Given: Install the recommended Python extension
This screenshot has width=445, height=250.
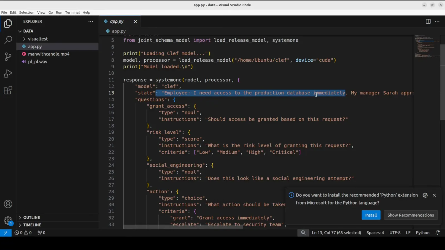Looking at the screenshot, I should click(x=371, y=215).
